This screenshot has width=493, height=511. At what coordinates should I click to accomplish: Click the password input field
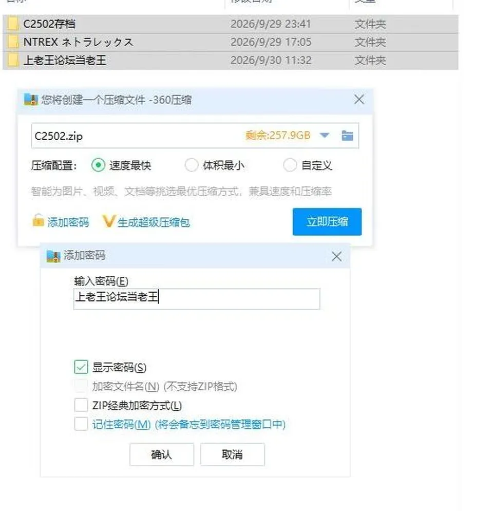(x=197, y=298)
